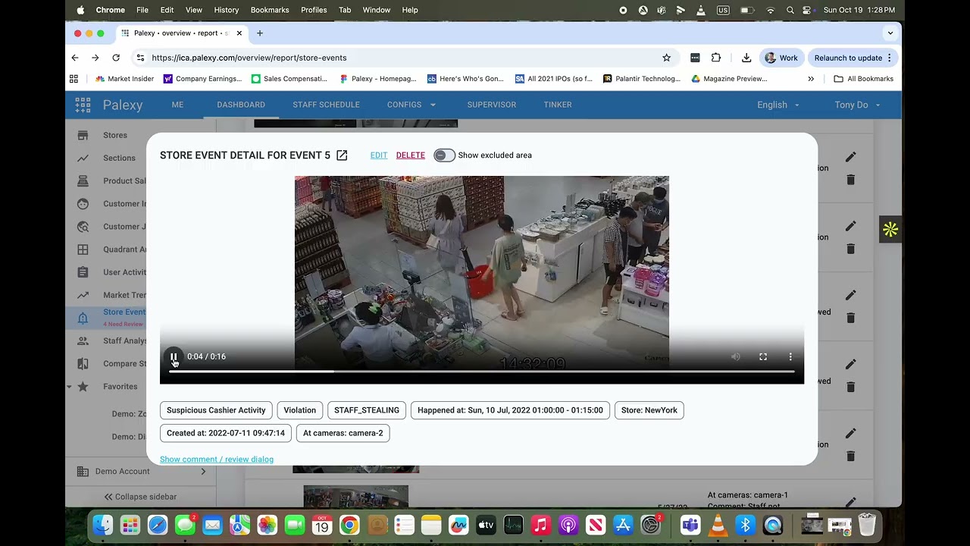Open the English language dropdown

(778, 105)
